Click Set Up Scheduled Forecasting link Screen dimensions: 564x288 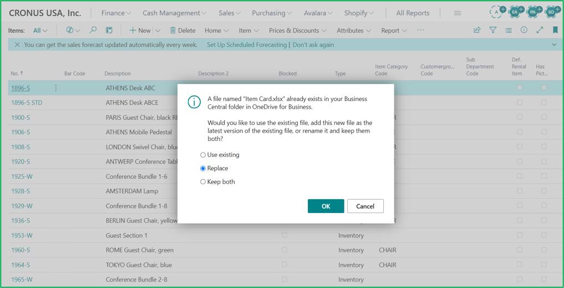tap(247, 45)
